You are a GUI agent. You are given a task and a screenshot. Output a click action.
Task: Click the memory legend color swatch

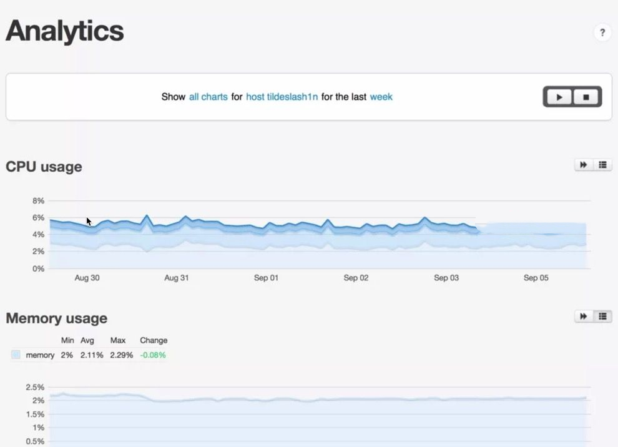coord(16,355)
